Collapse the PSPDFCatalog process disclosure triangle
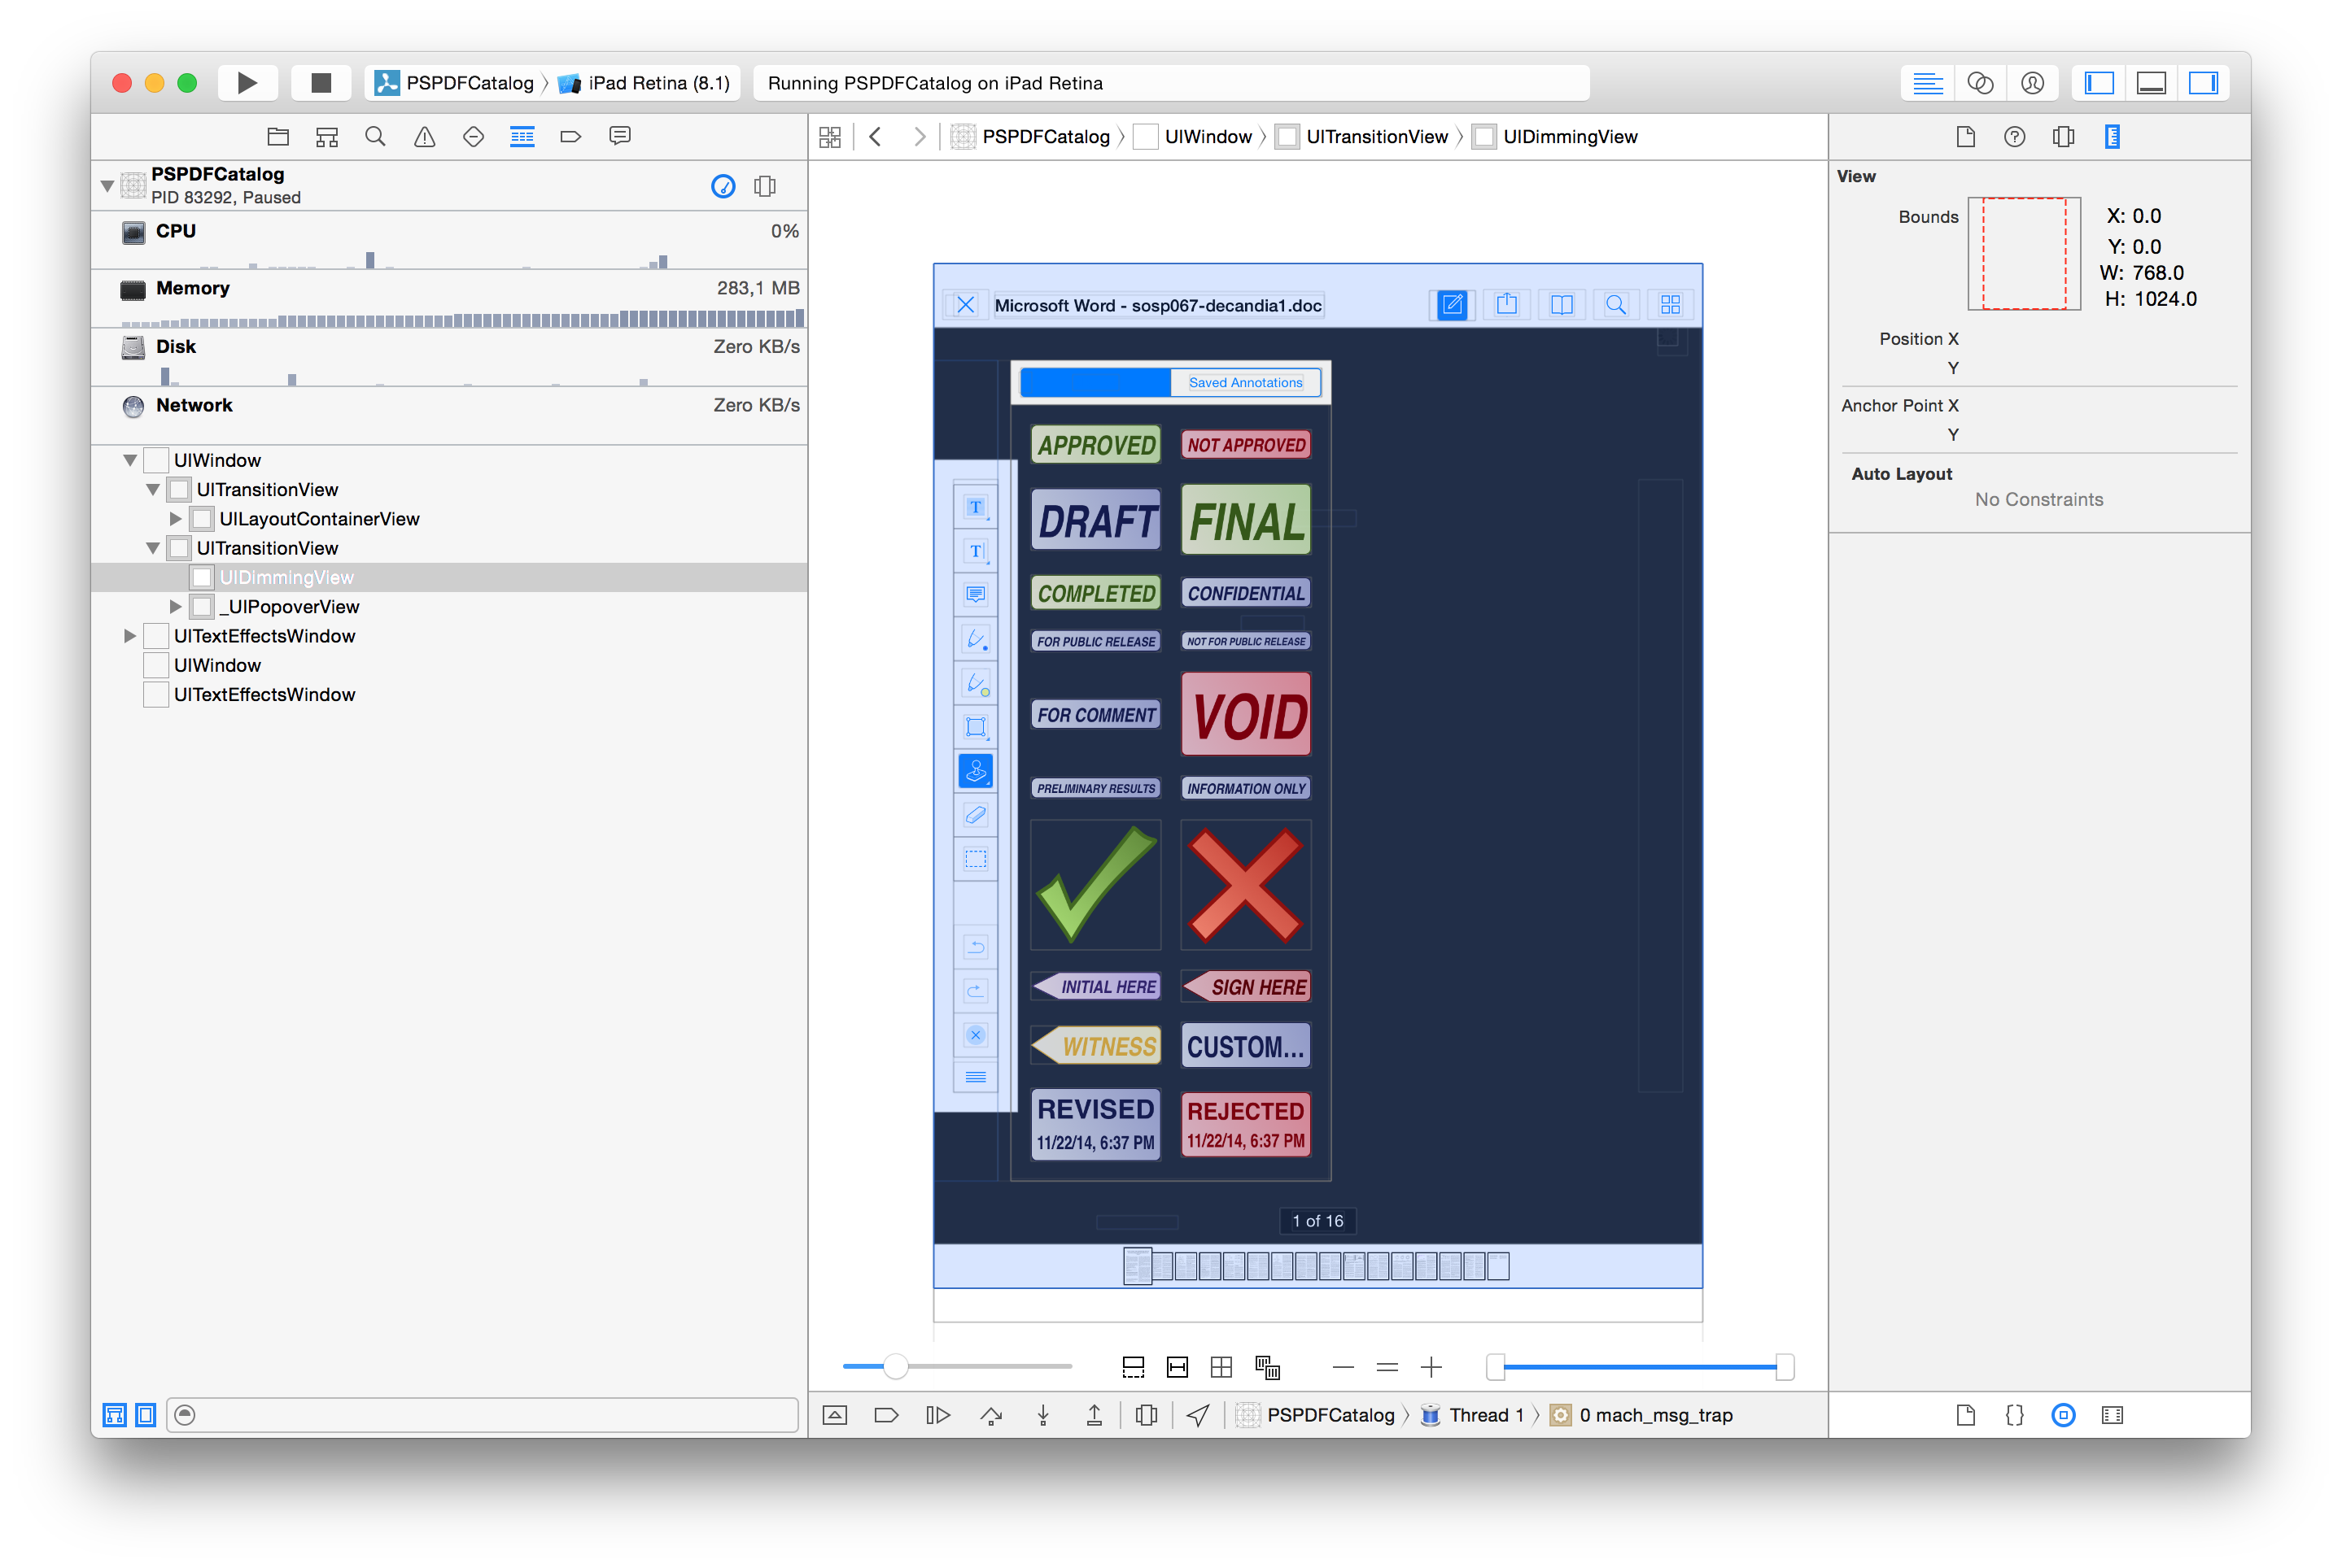The image size is (2342, 1568). click(x=107, y=186)
